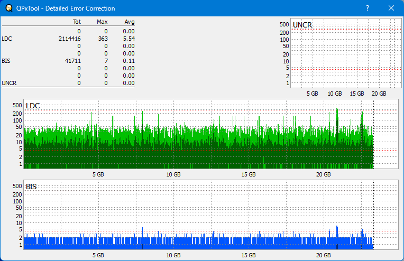Click the LDC average value 5.54
This screenshot has height=261, width=404.
point(128,39)
